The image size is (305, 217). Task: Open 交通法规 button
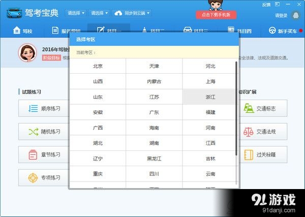(263, 132)
